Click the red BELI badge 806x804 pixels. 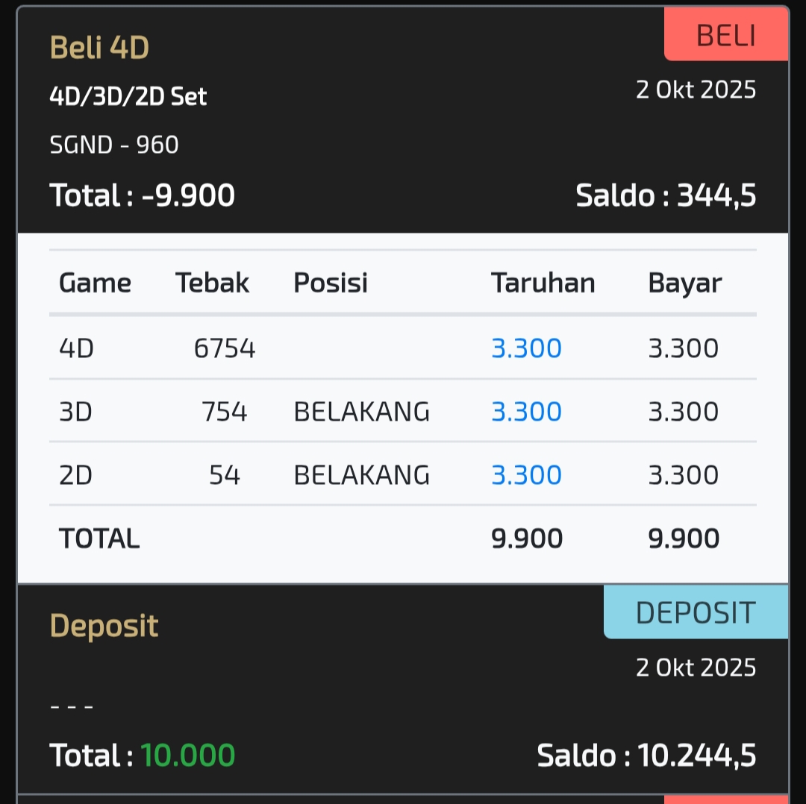[x=725, y=35]
